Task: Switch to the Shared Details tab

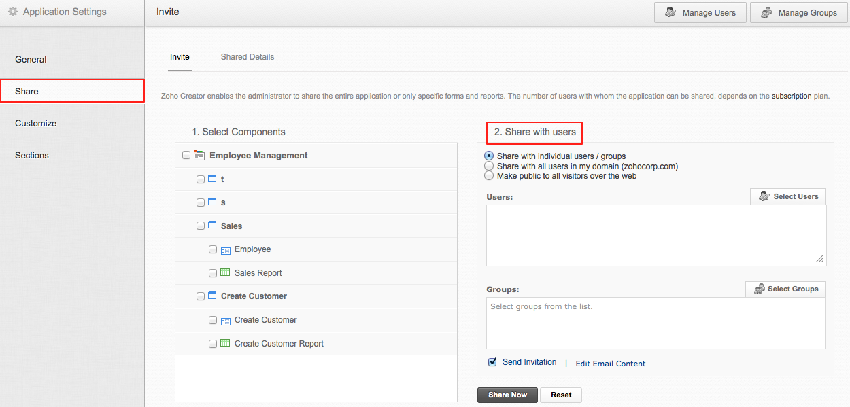Action: (x=247, y=56)
